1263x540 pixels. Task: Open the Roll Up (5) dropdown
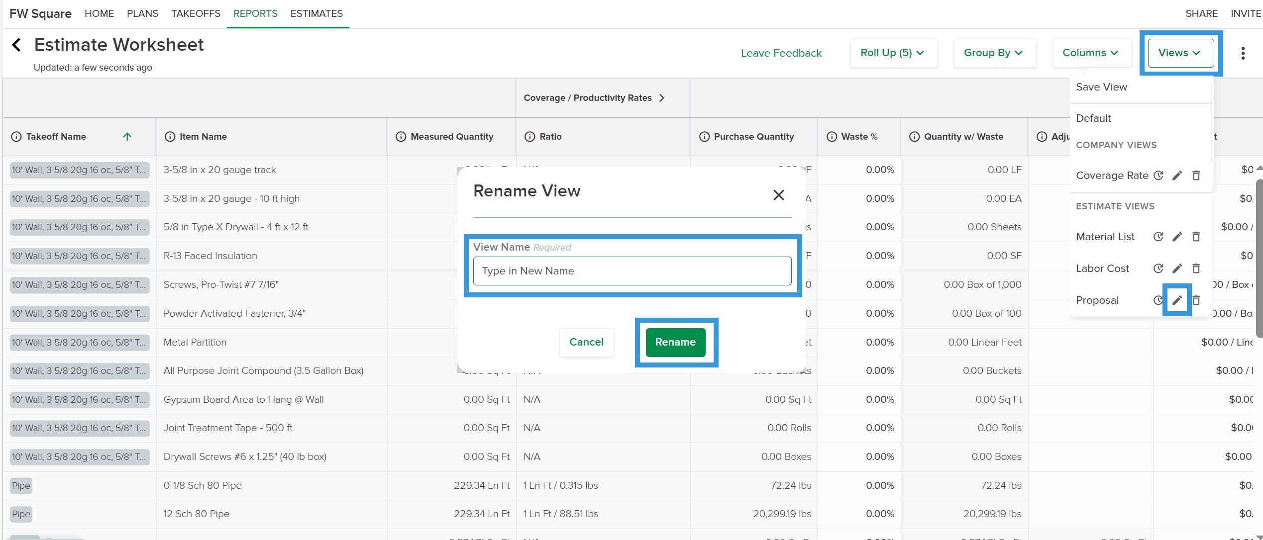894,53
